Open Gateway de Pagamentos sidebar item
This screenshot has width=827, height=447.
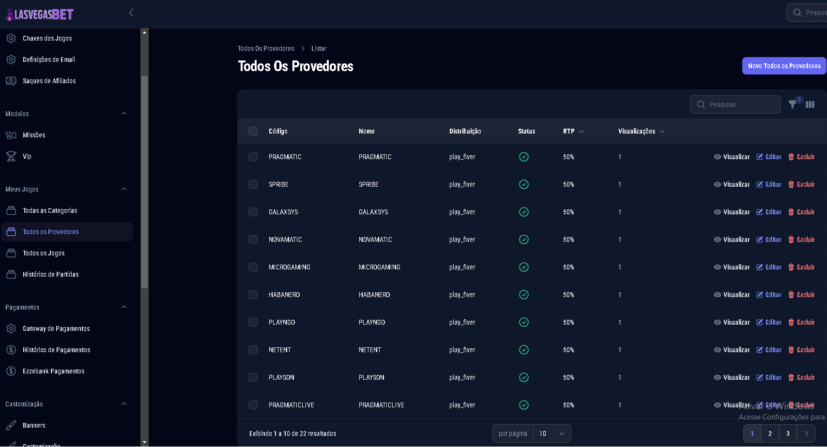pyautogui.click(x=67, y=328)
